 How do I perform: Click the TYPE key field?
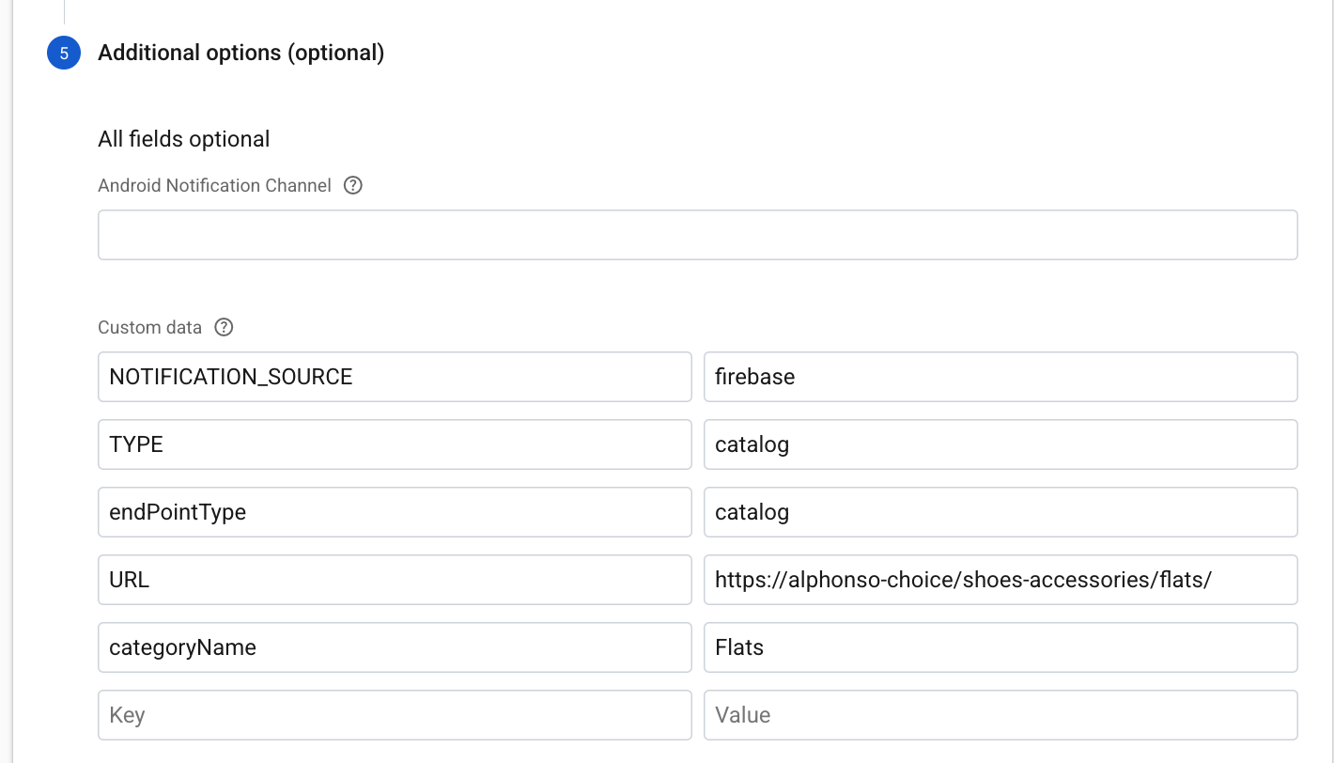(x=395, y=444)
